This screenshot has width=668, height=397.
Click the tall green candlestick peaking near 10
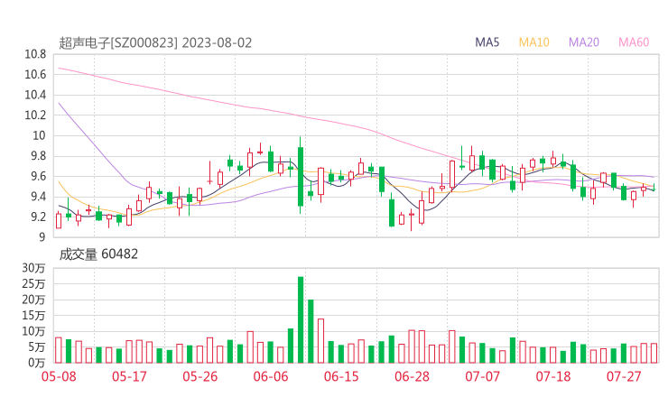pyautogui.click(x=301, y=176)
